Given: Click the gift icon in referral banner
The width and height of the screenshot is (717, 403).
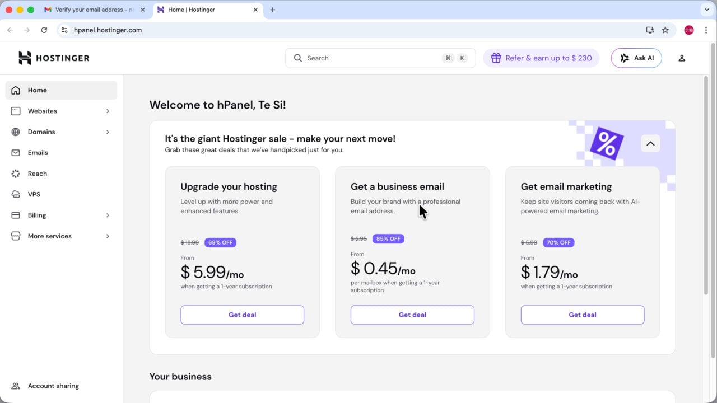Looking at the screenshot, I should coord(496,58).
